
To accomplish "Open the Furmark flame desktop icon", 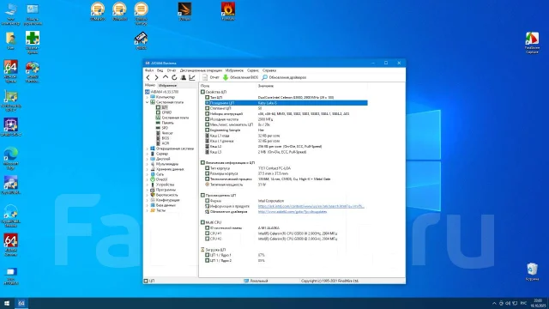I will tap(228, 11).
